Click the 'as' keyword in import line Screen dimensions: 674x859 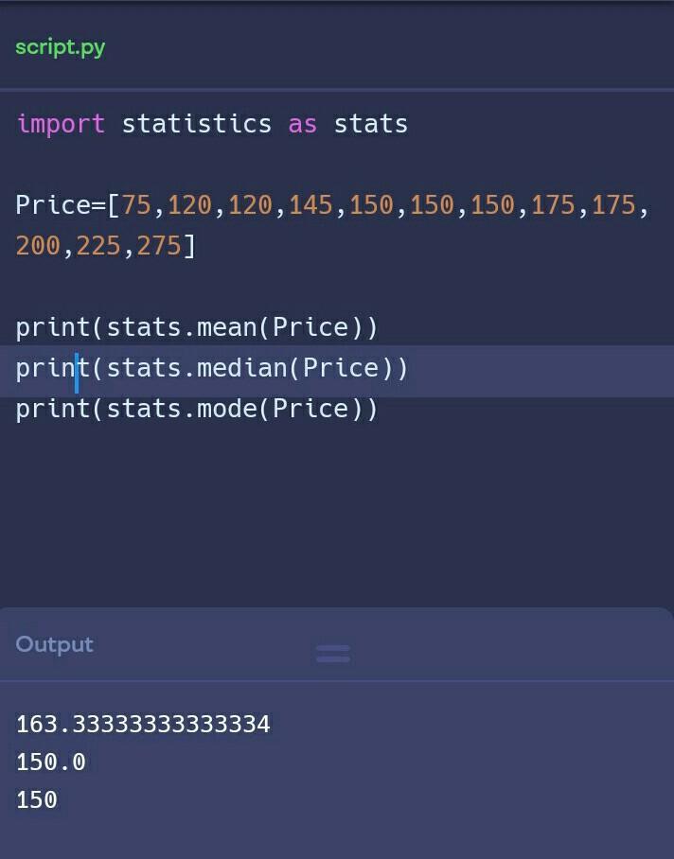pyautogui.click(x=302, y=124)
